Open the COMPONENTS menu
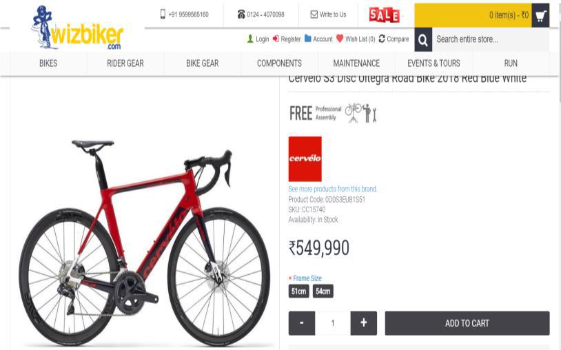The height and width of the screenshot is (350, 561). 279,63
